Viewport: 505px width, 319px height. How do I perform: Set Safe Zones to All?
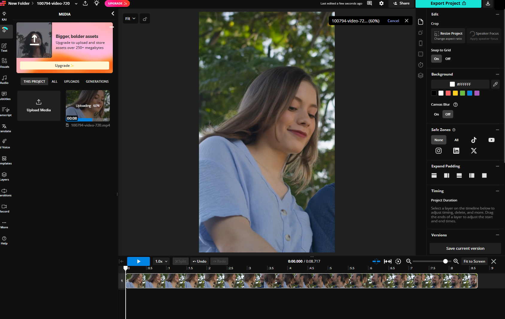(x=456, y=140)
